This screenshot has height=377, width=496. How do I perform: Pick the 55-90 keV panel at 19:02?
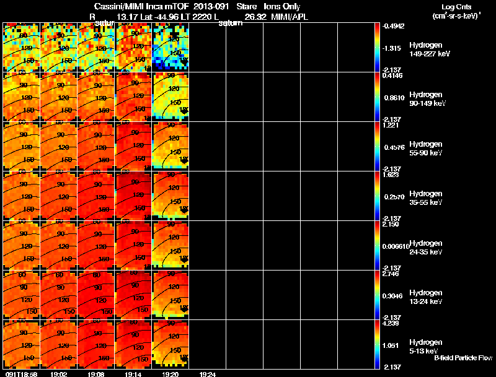coord(58,146)
